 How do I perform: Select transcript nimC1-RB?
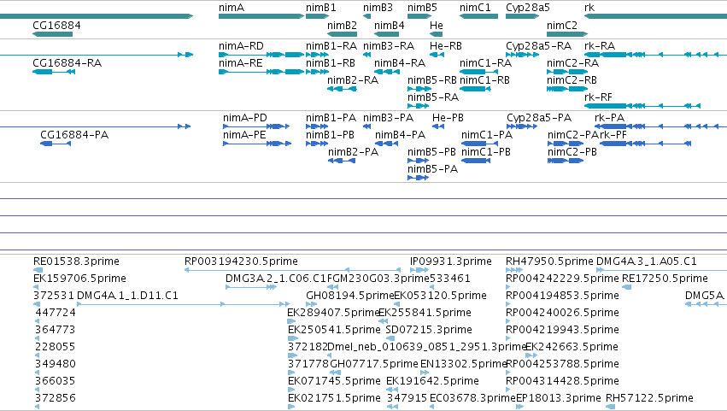(475, 89)
